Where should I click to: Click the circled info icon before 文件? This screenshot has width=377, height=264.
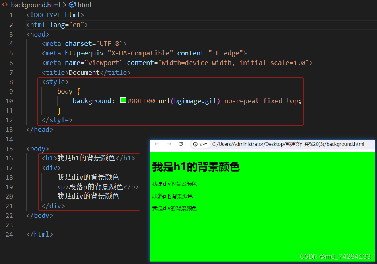196,144
